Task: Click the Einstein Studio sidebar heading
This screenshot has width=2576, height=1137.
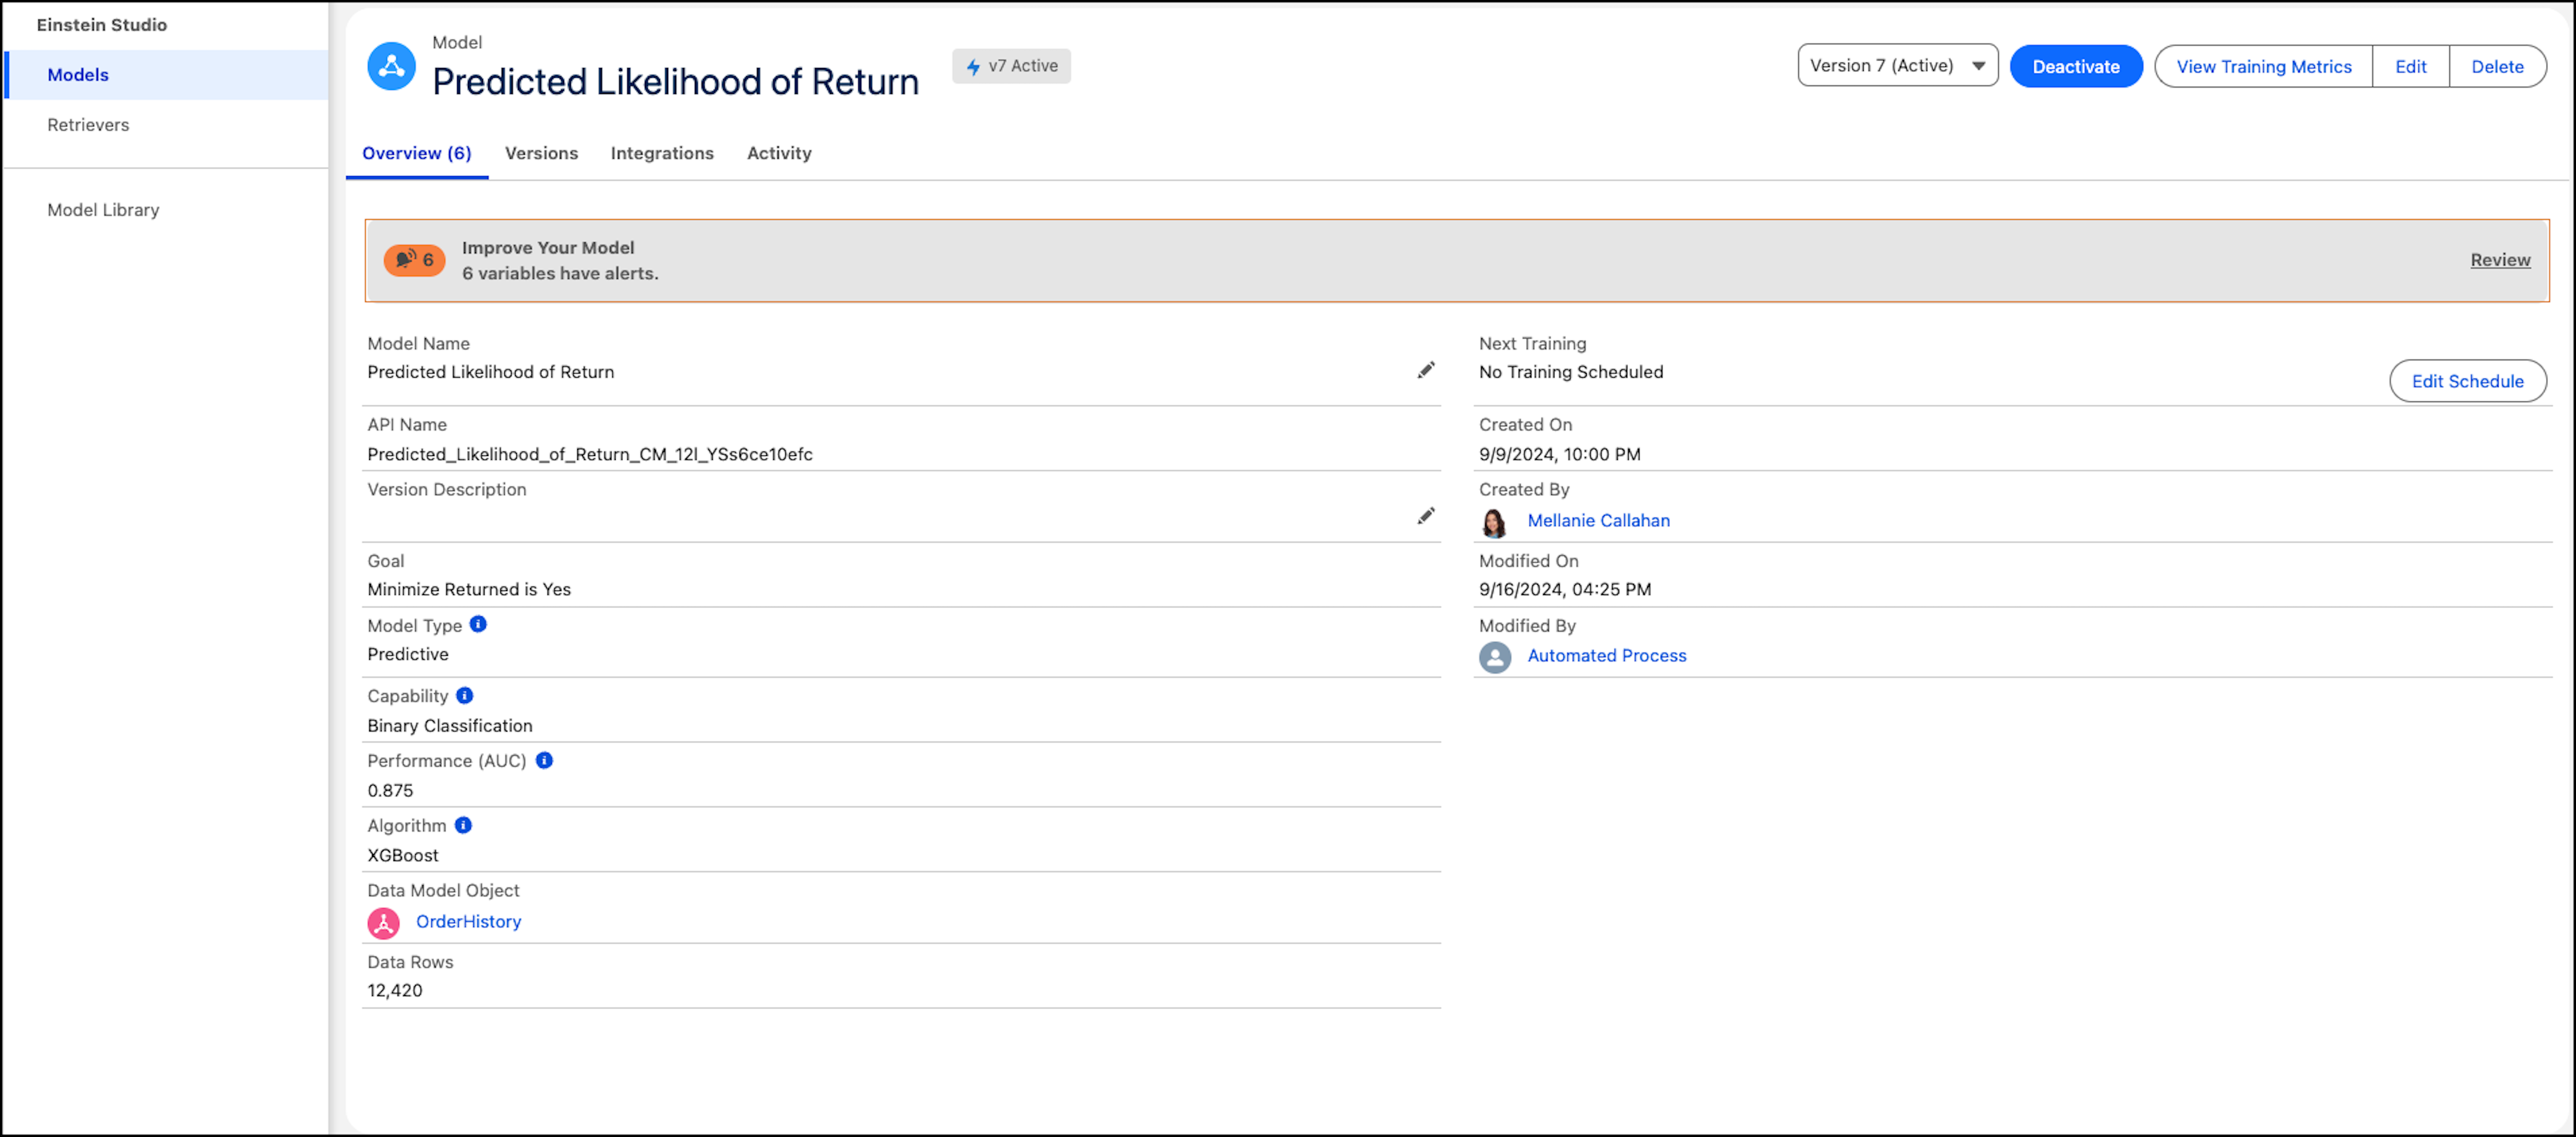Action: coord(102,25)
